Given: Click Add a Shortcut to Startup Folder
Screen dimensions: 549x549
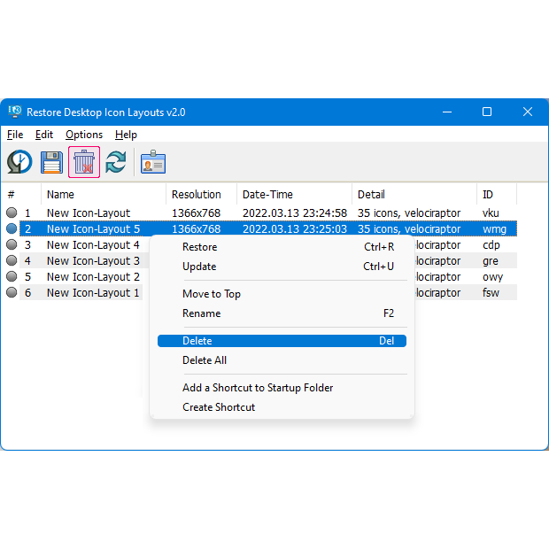Looking at the screenshot, I should point(258,388).
